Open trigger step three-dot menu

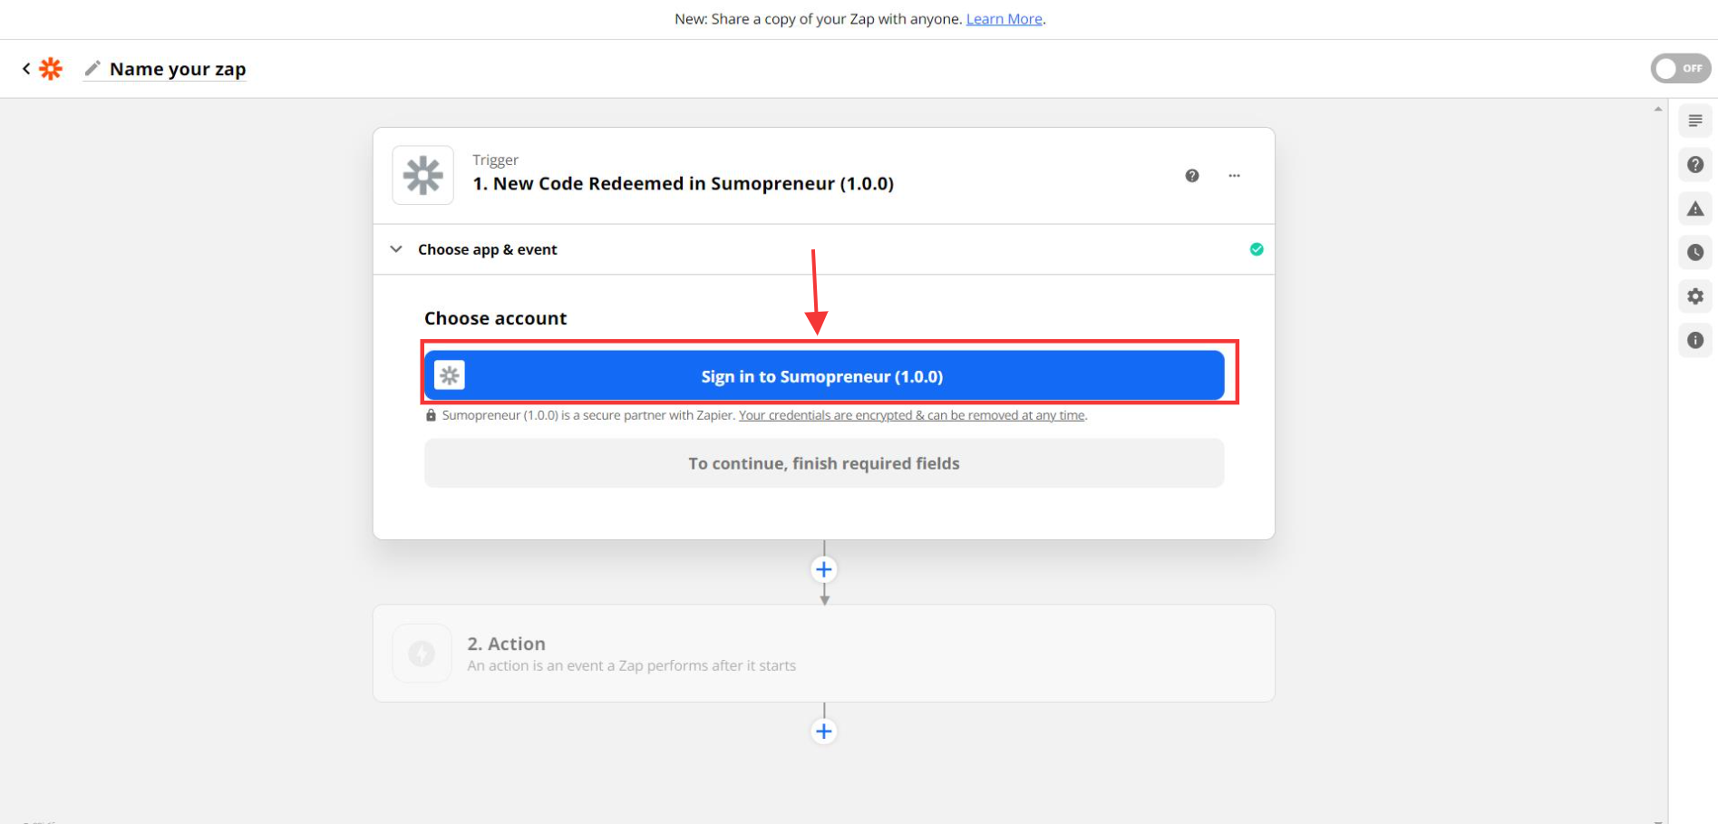tap(1234, 176)
